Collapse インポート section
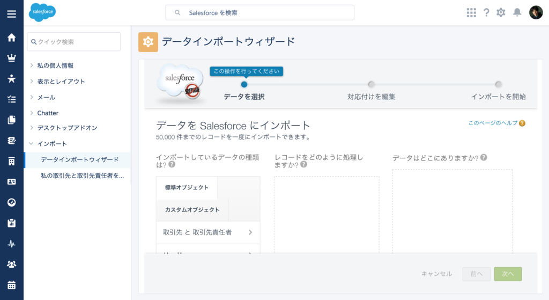The height and width of the screenshot is (300, 549). point(31,143)
